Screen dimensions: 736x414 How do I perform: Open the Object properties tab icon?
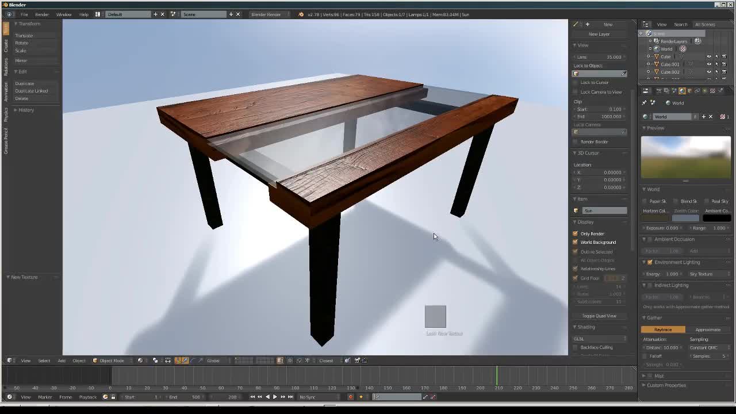pyautogui.click(x=689, y=91)
